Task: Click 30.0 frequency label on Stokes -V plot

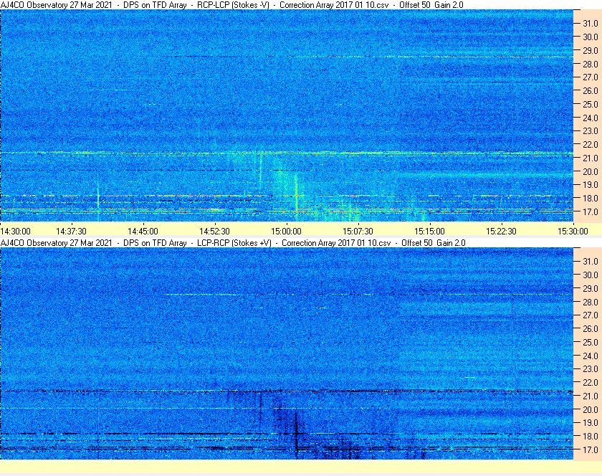Action: [x=591, y=37]
